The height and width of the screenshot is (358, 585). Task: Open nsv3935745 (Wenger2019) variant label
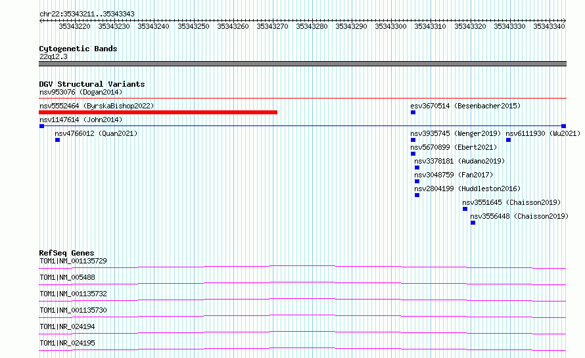click(456, 133)
